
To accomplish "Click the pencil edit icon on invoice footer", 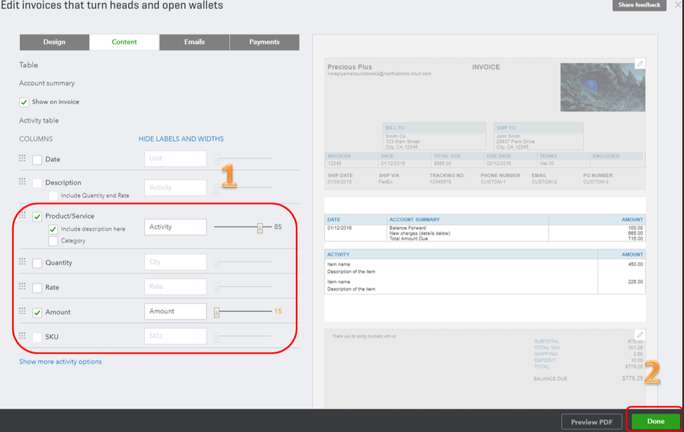I will [x=639, y=335].
